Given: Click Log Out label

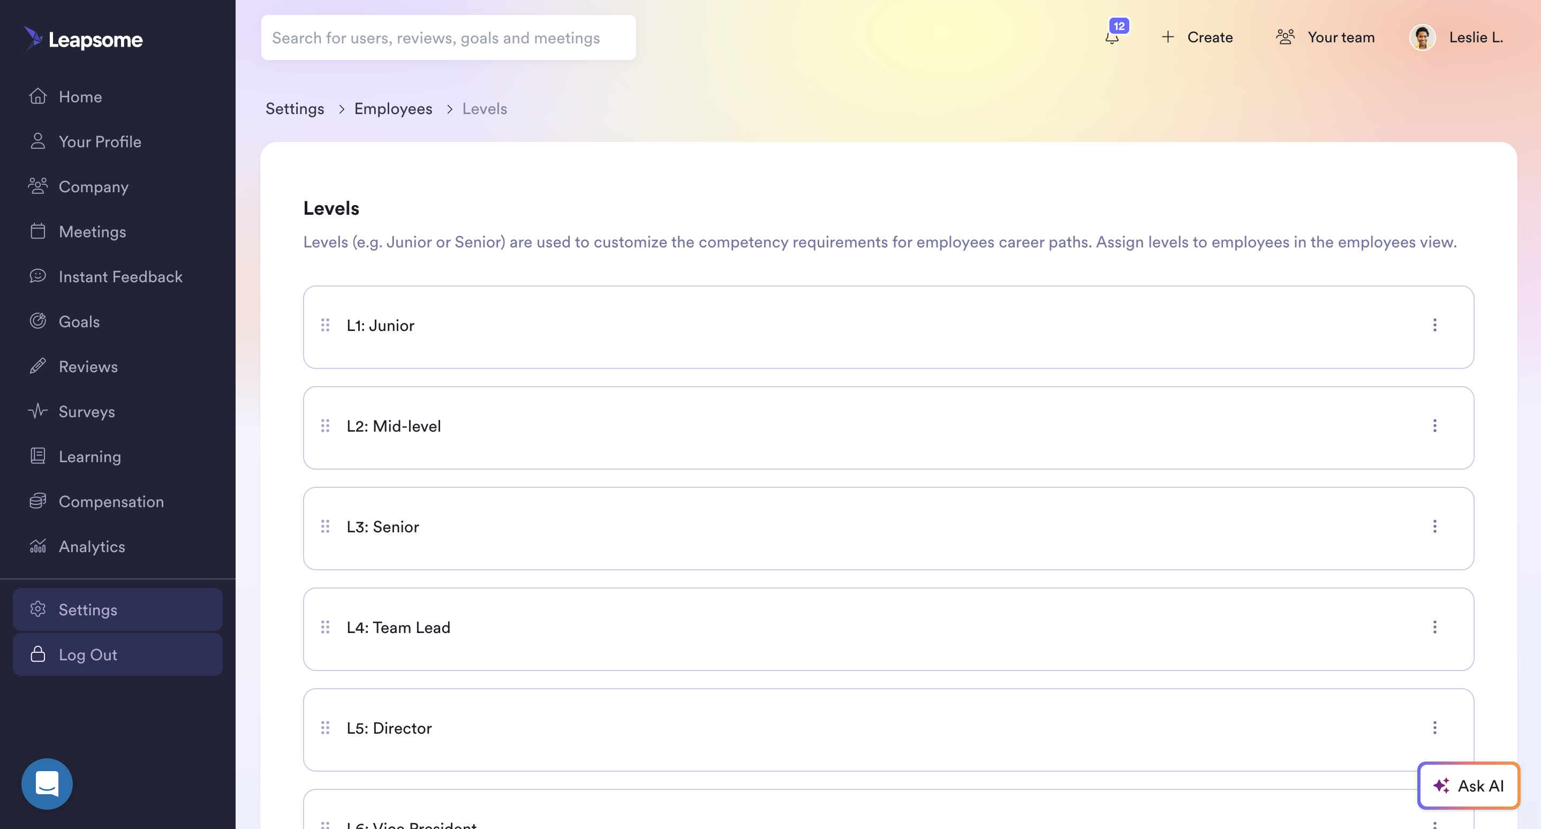Looking at the screenshot, I should [x=88, y=654].
